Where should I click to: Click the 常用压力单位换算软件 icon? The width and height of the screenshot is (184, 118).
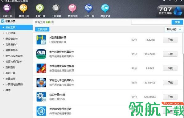coord(41,83)
